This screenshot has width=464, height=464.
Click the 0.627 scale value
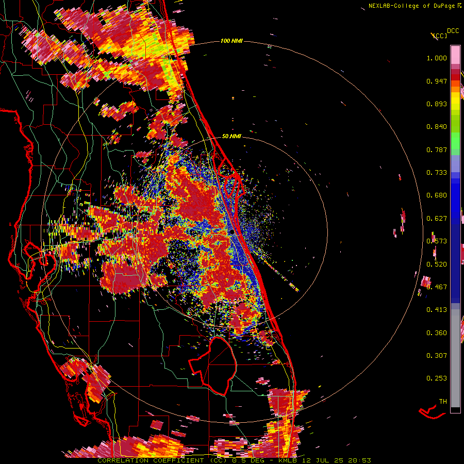437,219
